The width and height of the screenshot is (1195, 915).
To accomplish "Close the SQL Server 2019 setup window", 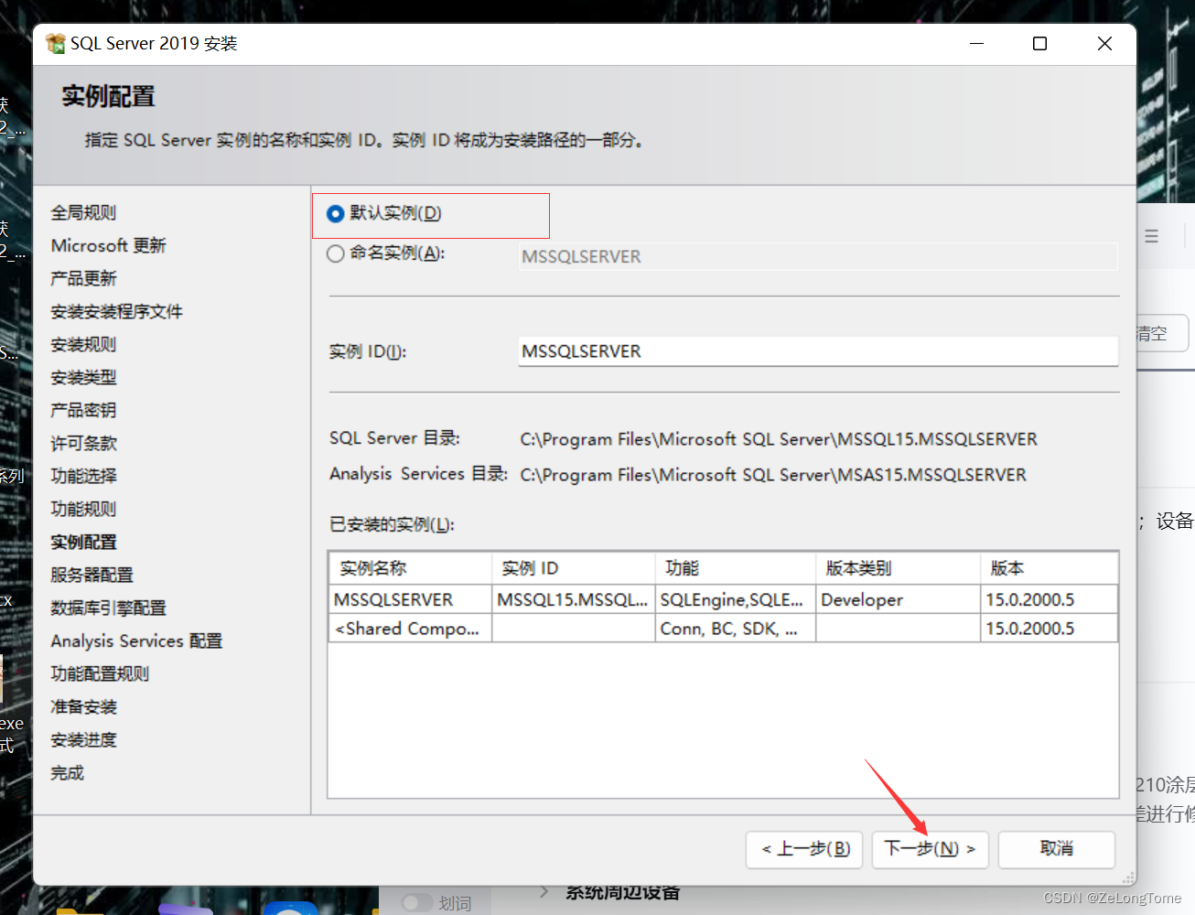I will click(x=1104, y=43).
